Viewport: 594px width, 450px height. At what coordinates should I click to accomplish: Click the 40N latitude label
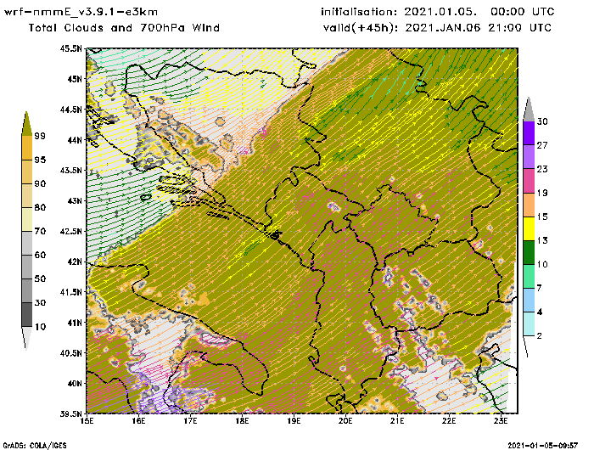pyautogui.click(x=75, y=383)
